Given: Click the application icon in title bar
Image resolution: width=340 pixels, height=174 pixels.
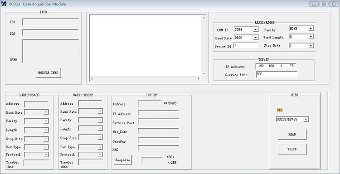Looking at the screenshot, I should (x=4, y=4).
